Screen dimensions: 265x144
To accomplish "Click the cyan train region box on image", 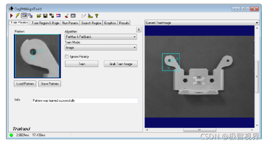I will [x=171, y=62].
